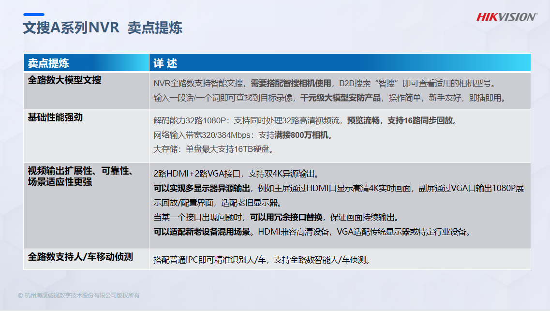
Task: Click the 全路数支持人/车移动侦测 row label
Action: coord(80,257)
